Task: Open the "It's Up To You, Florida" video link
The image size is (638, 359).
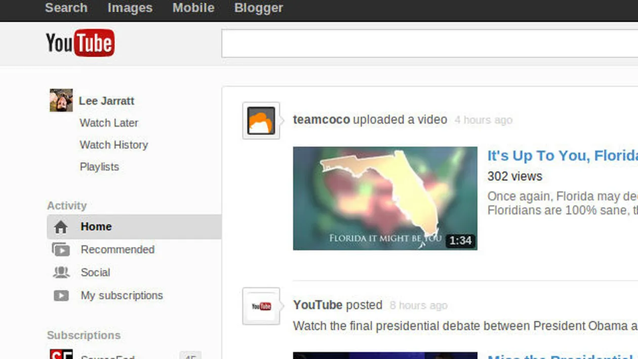Action: [x=557, y=156]
